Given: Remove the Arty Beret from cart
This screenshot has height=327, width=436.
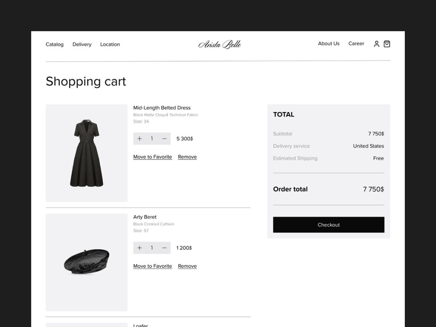Looking at the screenshot, I should 187,266.
